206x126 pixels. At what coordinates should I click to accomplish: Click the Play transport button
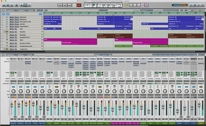pos(75,5)
